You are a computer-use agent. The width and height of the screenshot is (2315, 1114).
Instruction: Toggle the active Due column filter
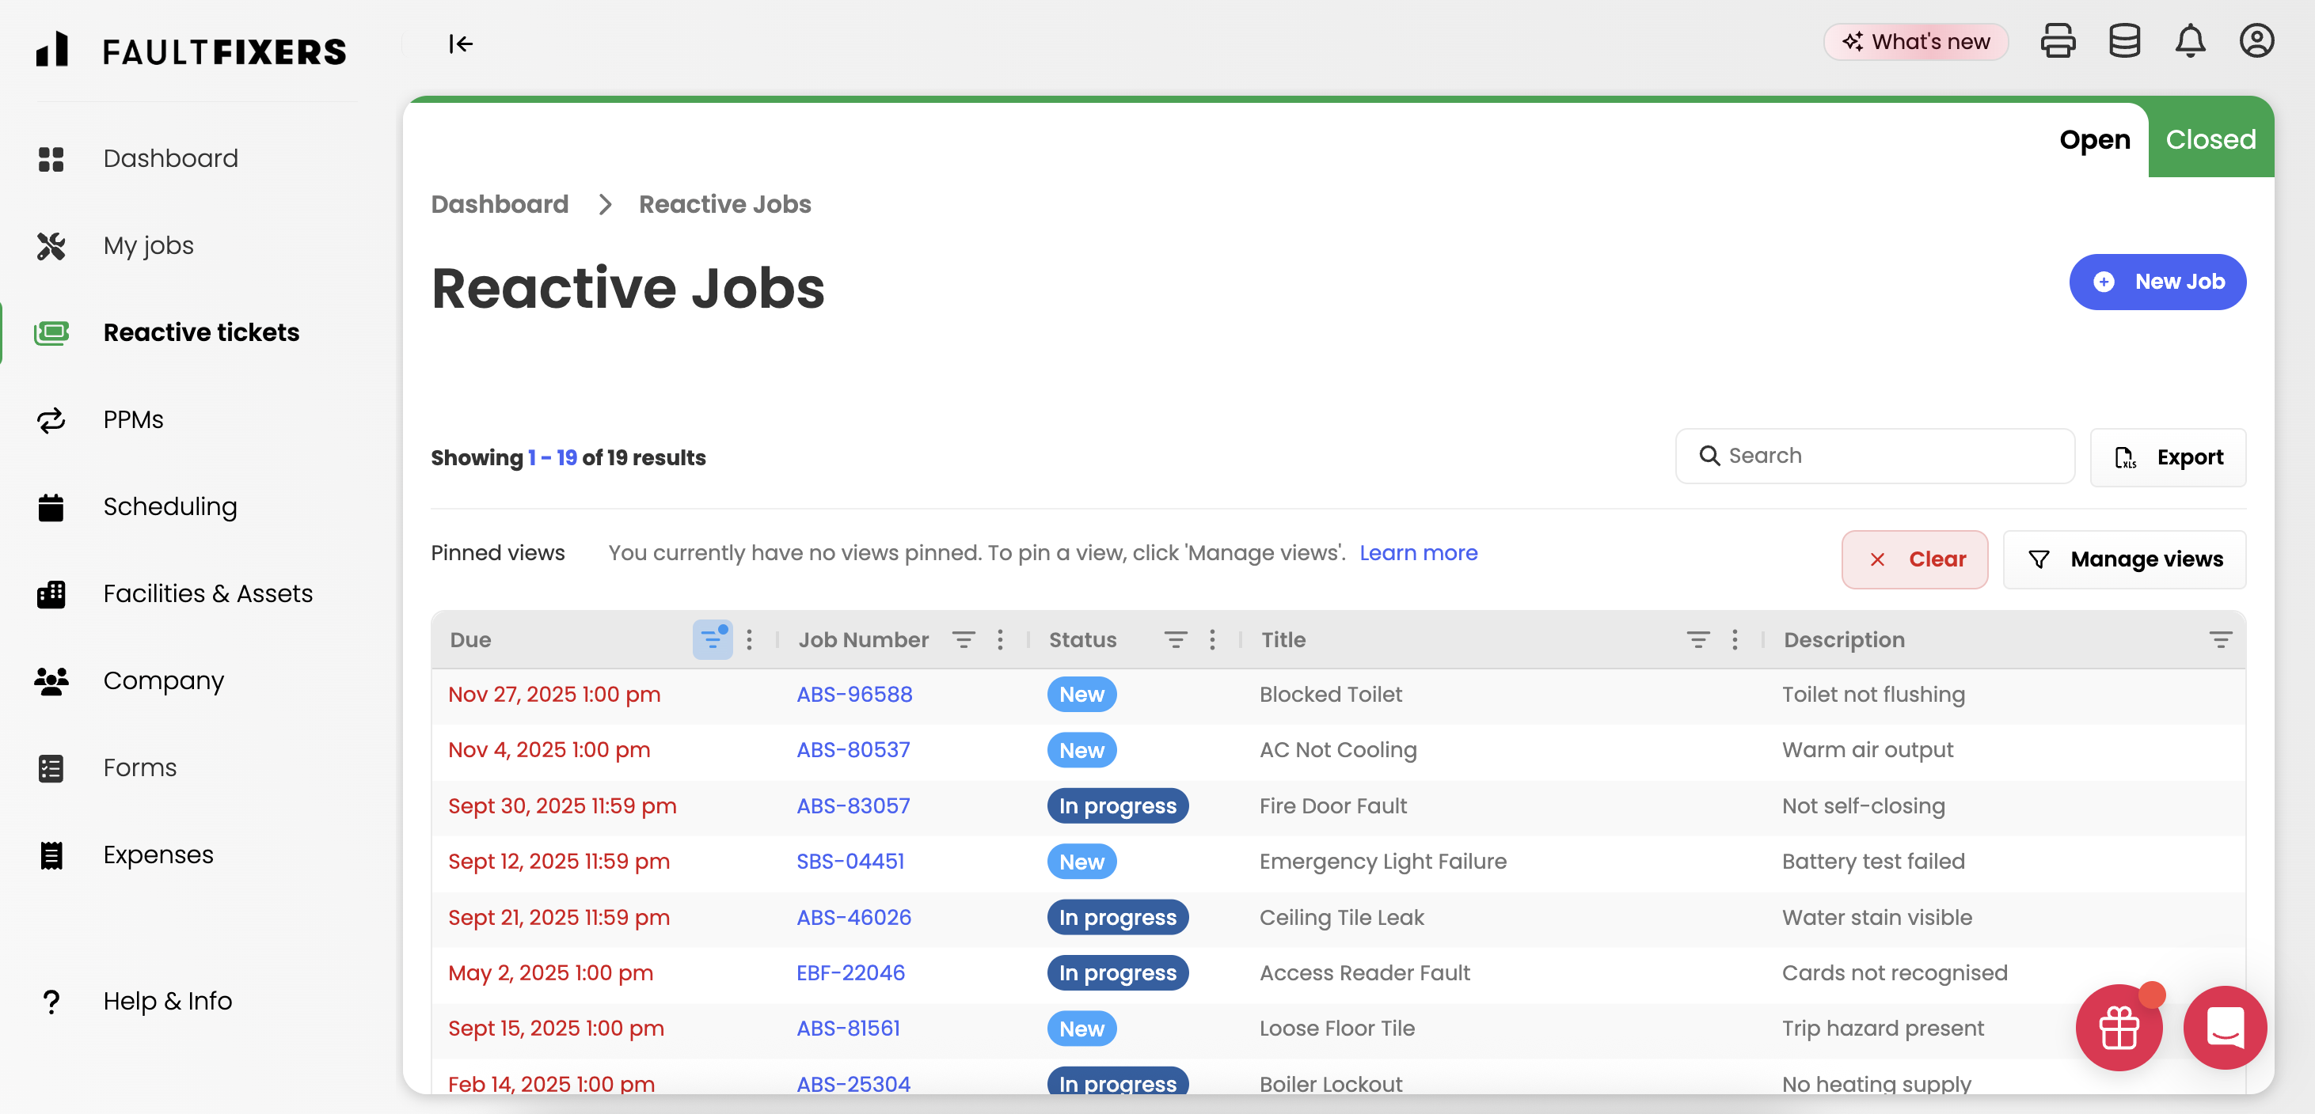point(713,639)
